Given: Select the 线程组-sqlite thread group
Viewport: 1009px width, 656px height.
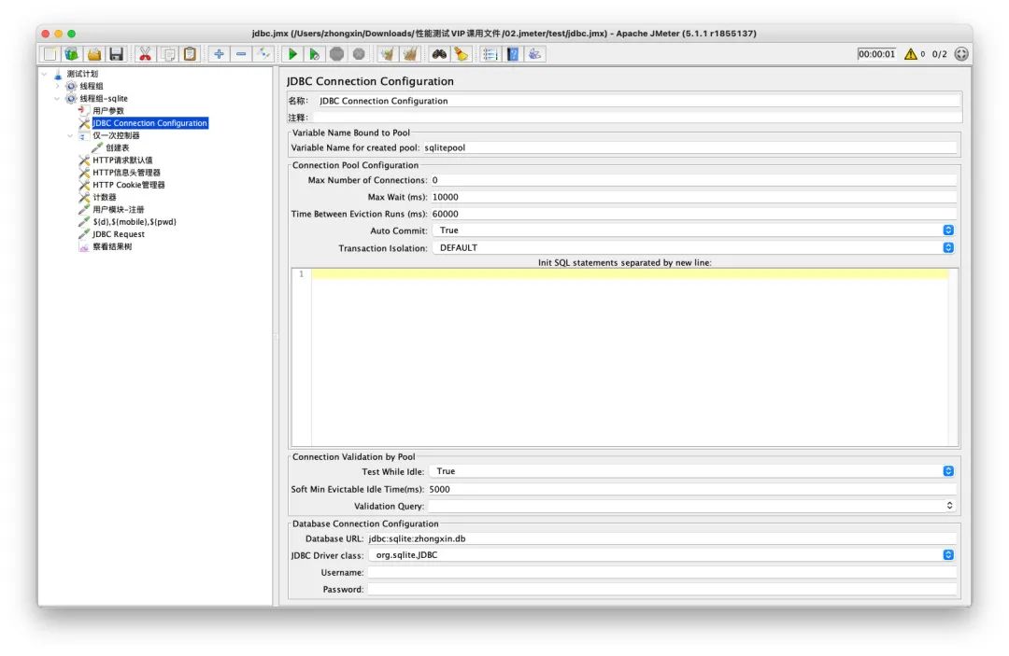Looking at the screenshot, I should coord(104,98).
